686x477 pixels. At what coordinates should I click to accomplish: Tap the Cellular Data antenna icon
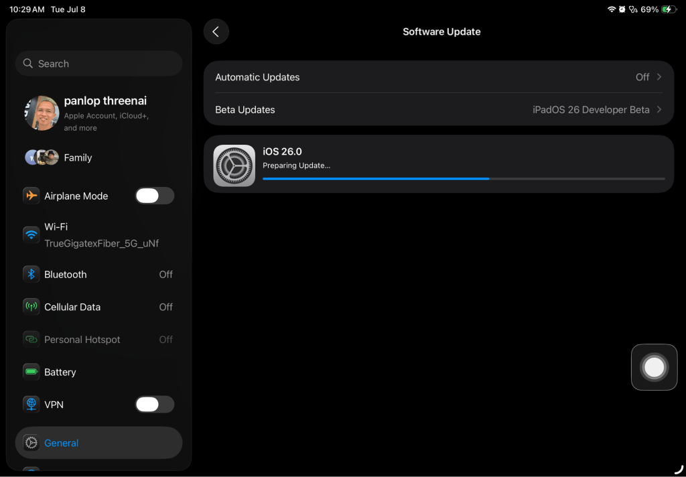click(x=31, y=307)
